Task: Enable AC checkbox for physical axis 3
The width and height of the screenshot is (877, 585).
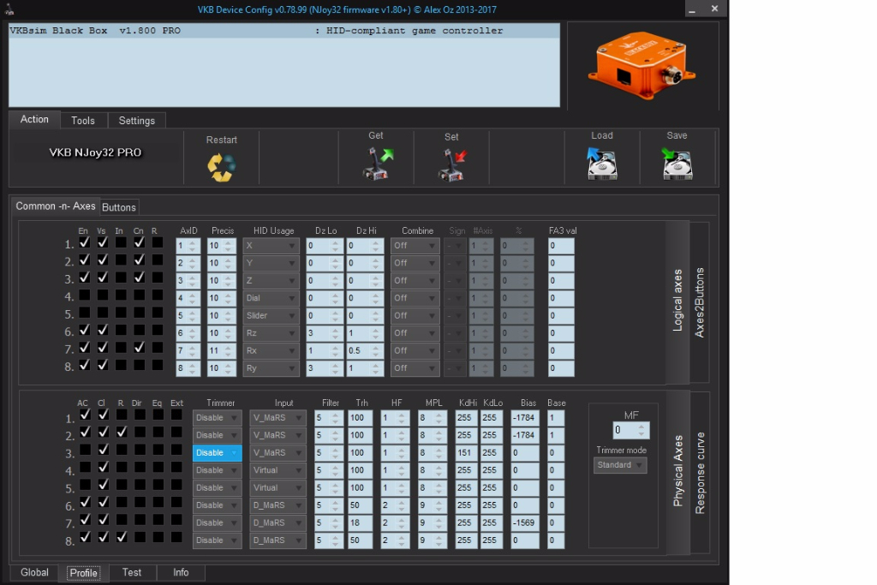Action: pos(85,450)
